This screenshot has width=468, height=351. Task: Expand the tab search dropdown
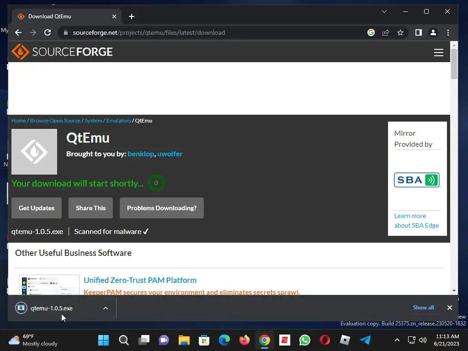click(384, 11)
